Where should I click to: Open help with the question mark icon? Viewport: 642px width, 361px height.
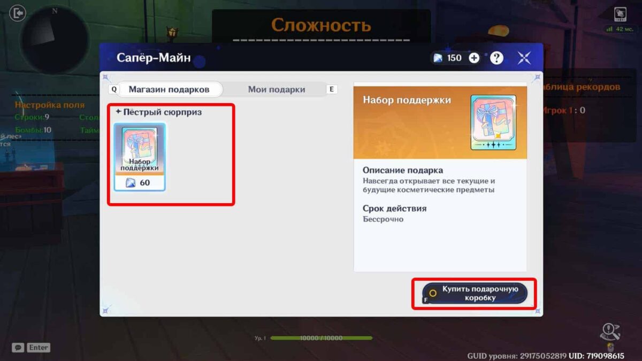click(496, 58)
